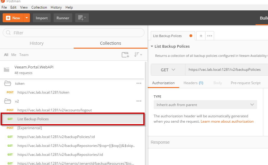This screenshot has width=268, height=165.
Task: Open the Collection menu
Action: [x=39, y=7]
